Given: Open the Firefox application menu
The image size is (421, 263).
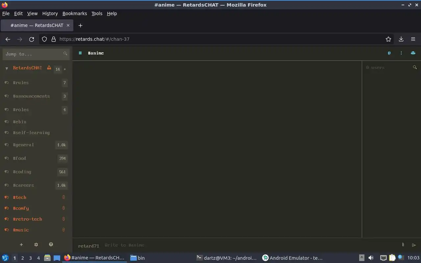Looking at the screenshot, I should pyautogui.click(x=413, y=39).
